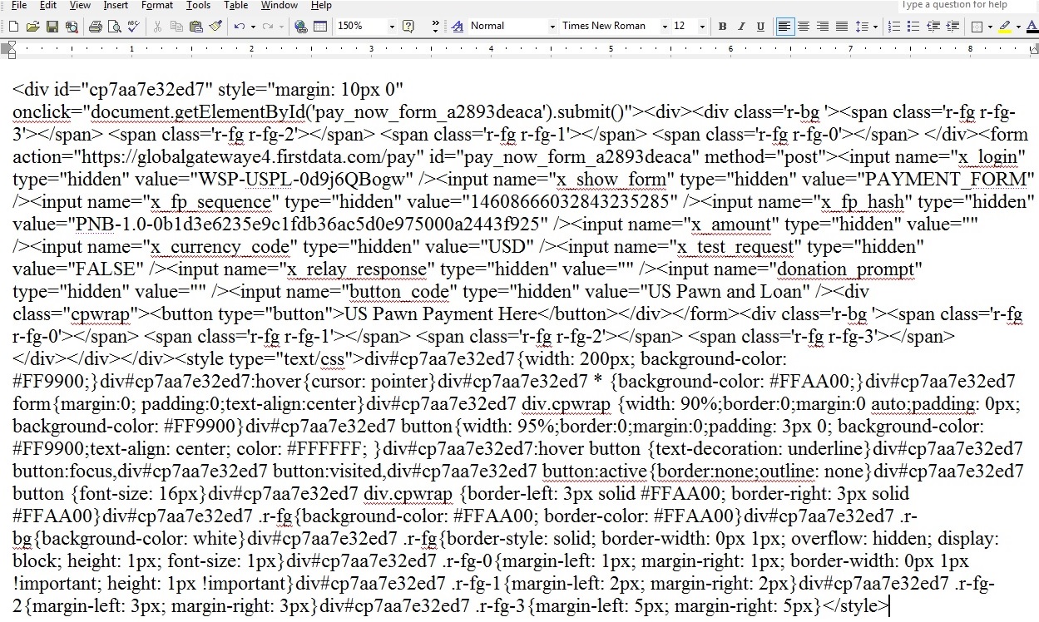Apply the font color button
1039x622 pixels.
(1032, 27)
